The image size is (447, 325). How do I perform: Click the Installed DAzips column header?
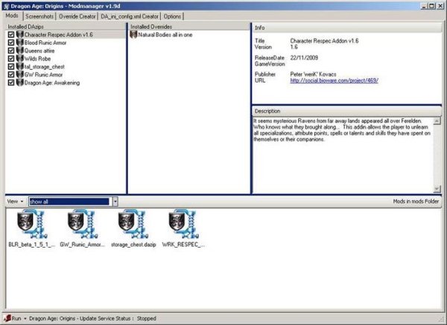coord(66,27)
